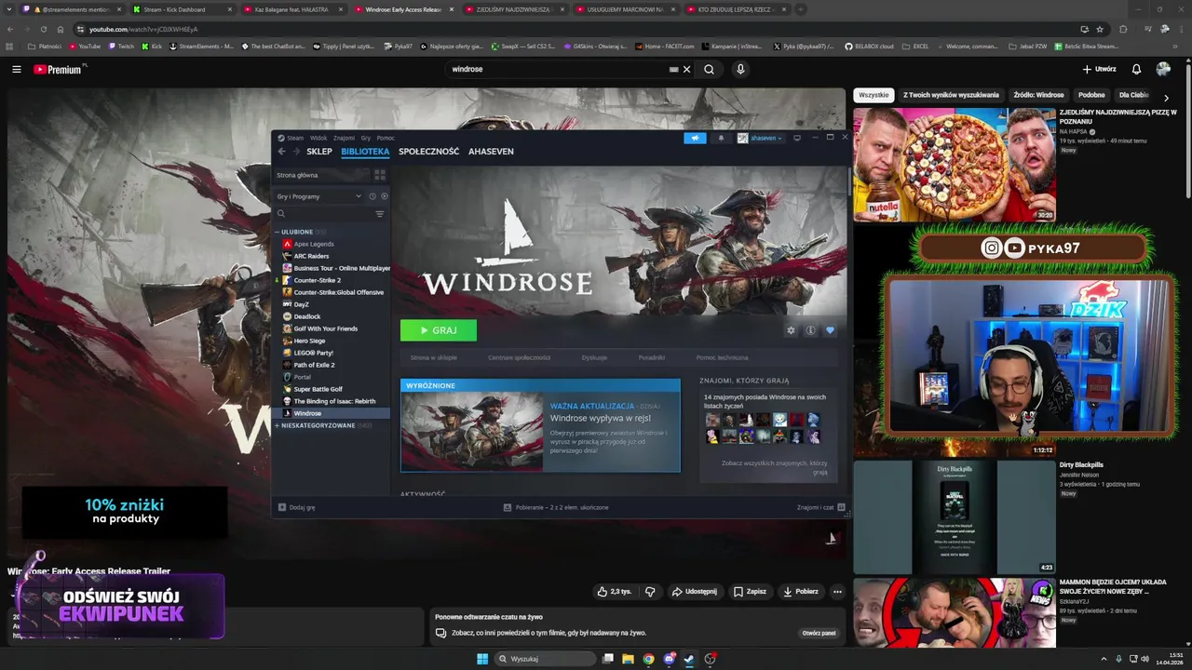Select Super Battle Golf in library list

(x=318, y=389)
